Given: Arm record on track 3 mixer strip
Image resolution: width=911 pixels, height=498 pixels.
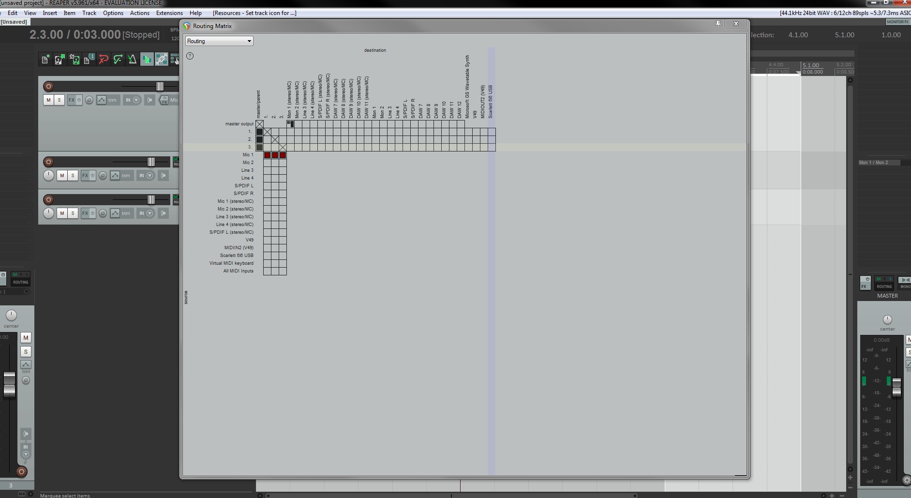Looking at the screenshot, I should [21, 471].
